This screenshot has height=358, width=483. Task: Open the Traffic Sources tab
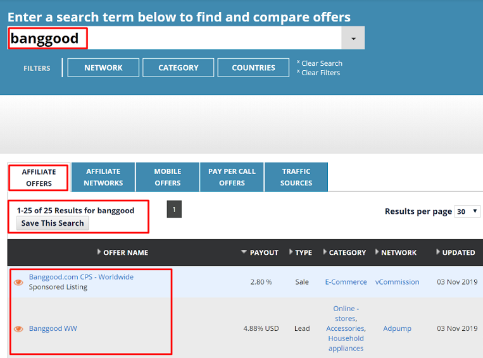[296, 177]
